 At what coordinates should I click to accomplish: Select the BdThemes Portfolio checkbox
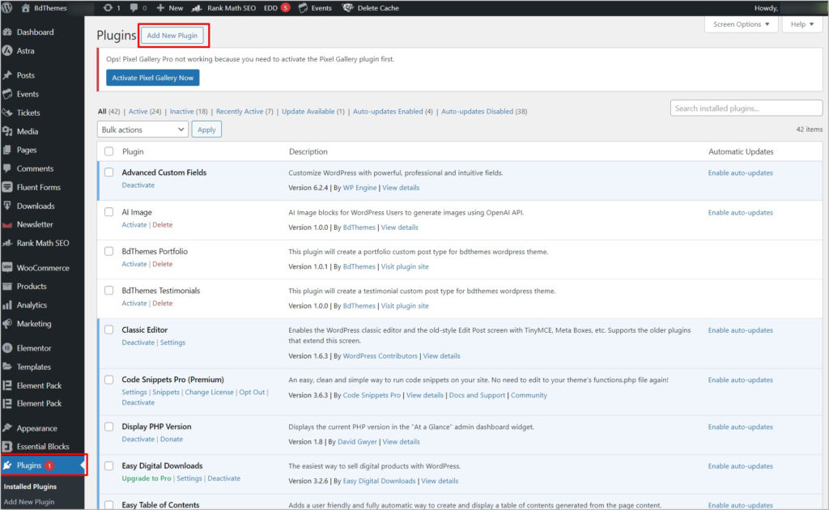tap(109, 251)
